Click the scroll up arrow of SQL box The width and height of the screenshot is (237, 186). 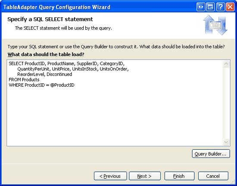[x=226, y=64]
